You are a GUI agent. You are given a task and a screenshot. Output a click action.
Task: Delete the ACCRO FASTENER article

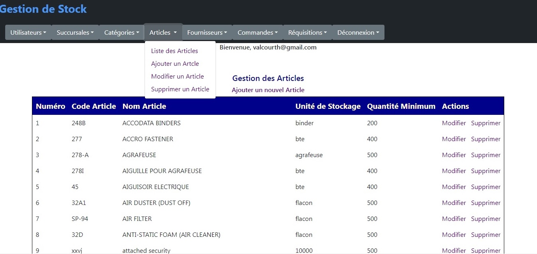[x=485, y=139]
